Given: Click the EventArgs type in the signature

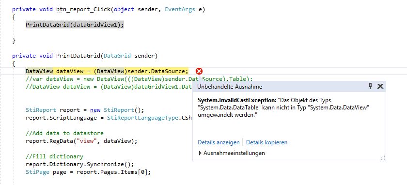Looking at the screenshot, I should coord(180,10).
